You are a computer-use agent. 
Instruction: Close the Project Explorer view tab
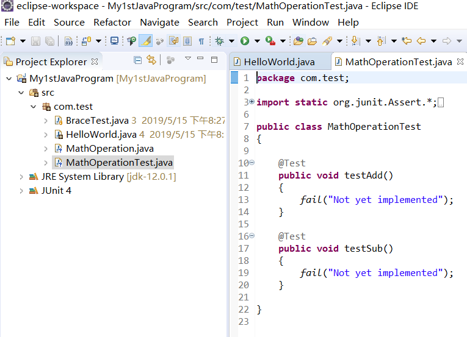pyautogui.click(x=95, y=62)
